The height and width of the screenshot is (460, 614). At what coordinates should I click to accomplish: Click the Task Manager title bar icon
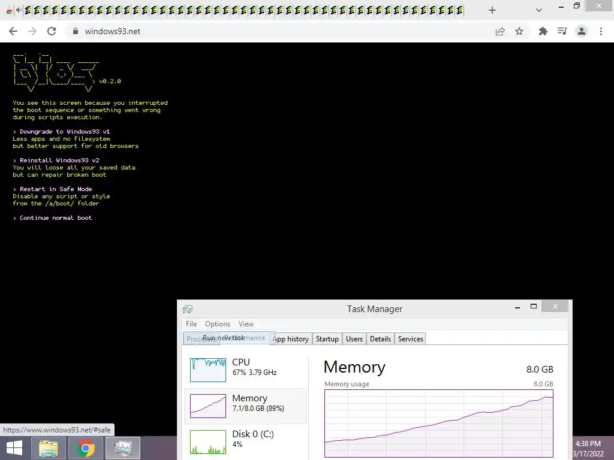point(188,310)
